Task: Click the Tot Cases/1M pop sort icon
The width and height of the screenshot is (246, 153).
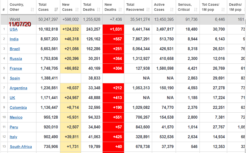Action: pos(223,10)
